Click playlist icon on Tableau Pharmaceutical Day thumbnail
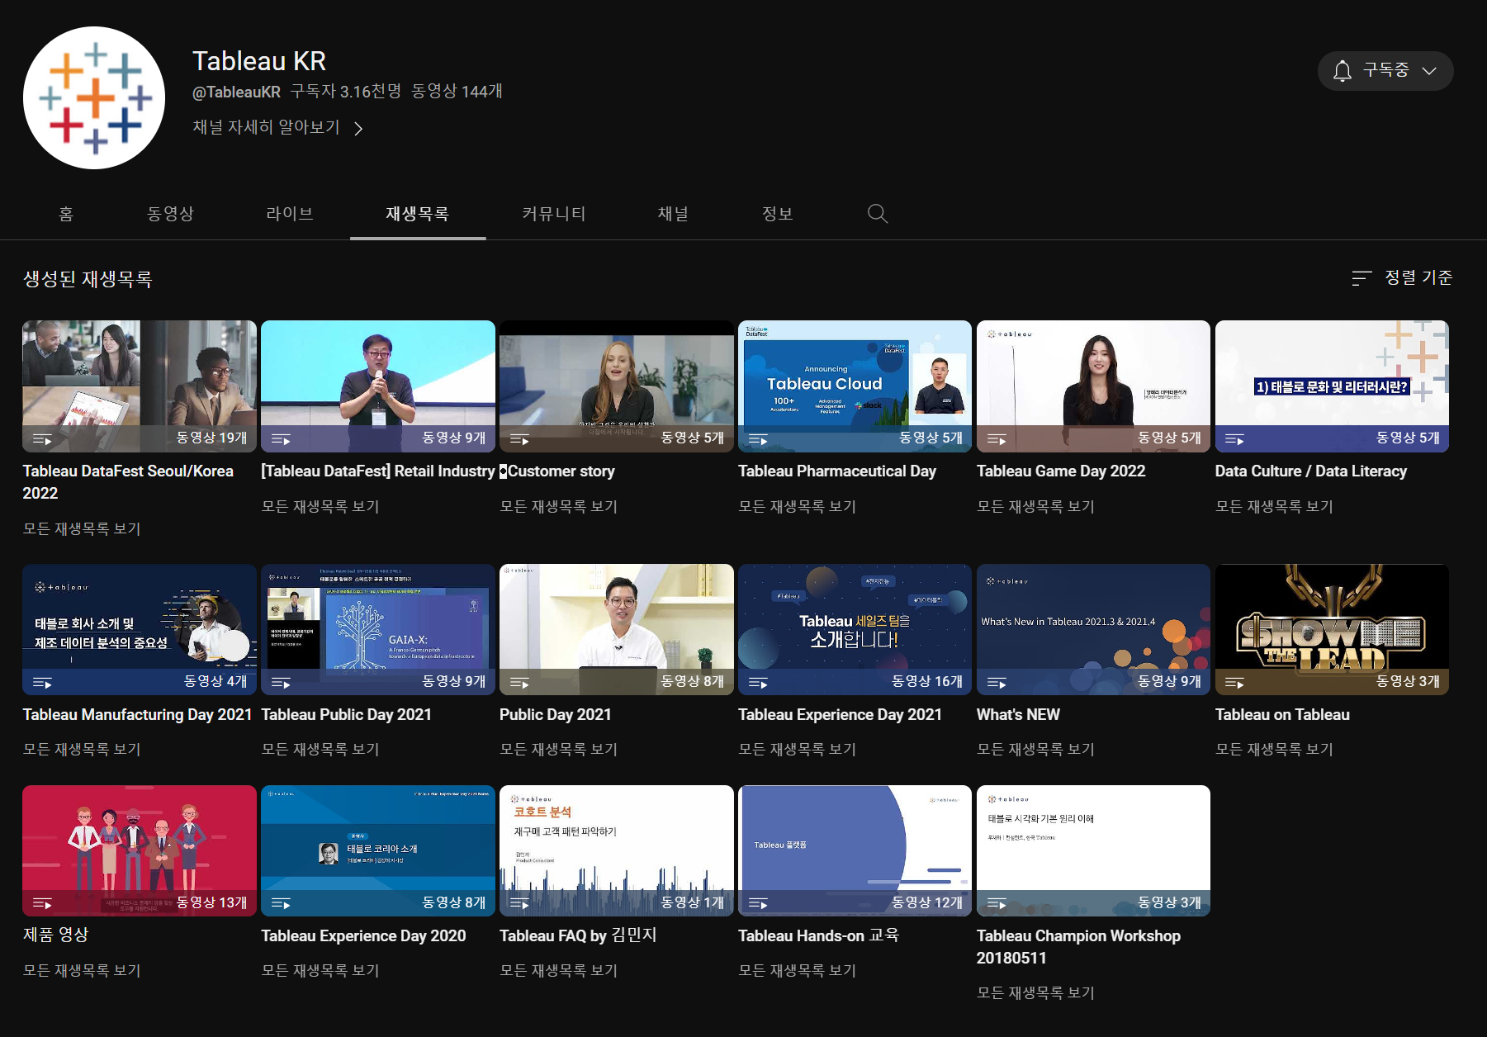This screenshot has height=1037, width=1487. [758, 439]
